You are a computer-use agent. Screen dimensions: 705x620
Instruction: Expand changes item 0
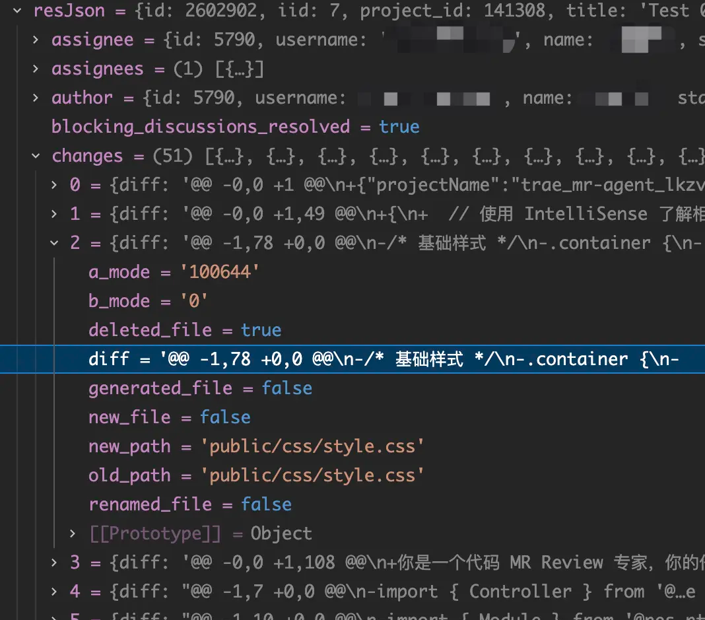pos(54,185)
